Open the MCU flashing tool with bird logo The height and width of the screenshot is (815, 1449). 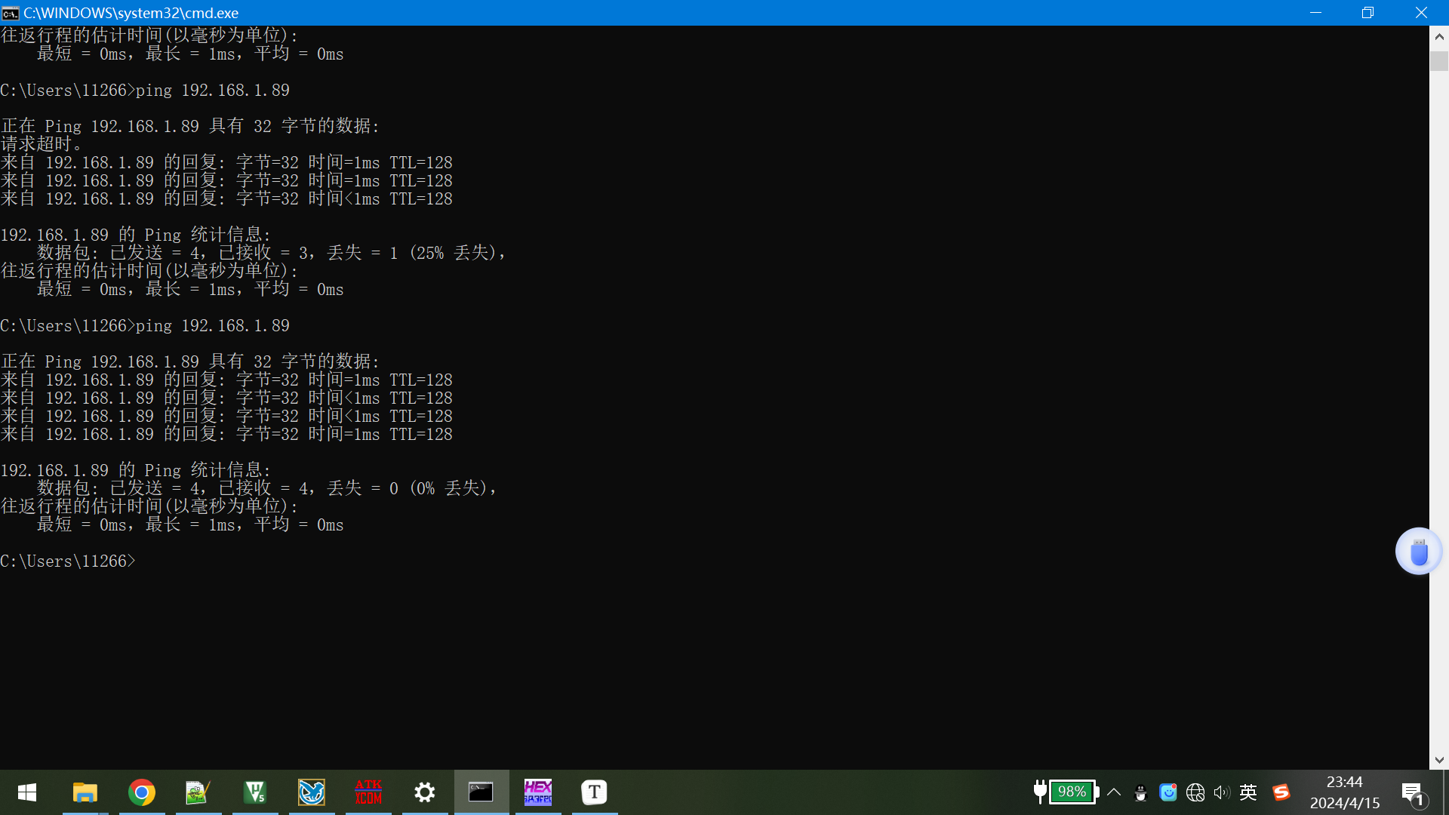(311, 792)
